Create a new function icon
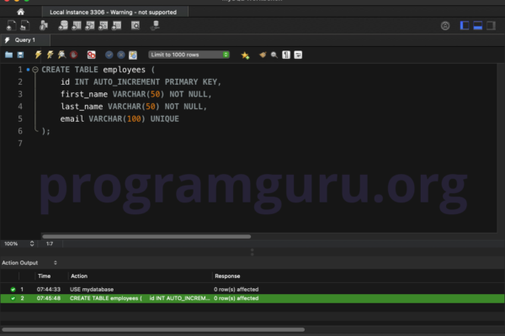 [x=117, y=25]
